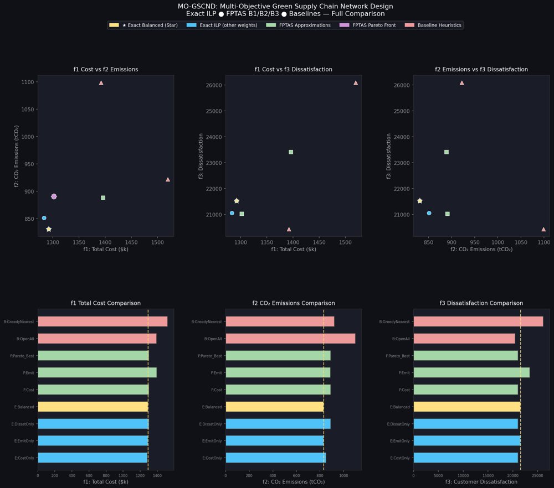Click the blue Exact ILP legend swatch
Screen dimensions: 554x488
pos(192,25)
